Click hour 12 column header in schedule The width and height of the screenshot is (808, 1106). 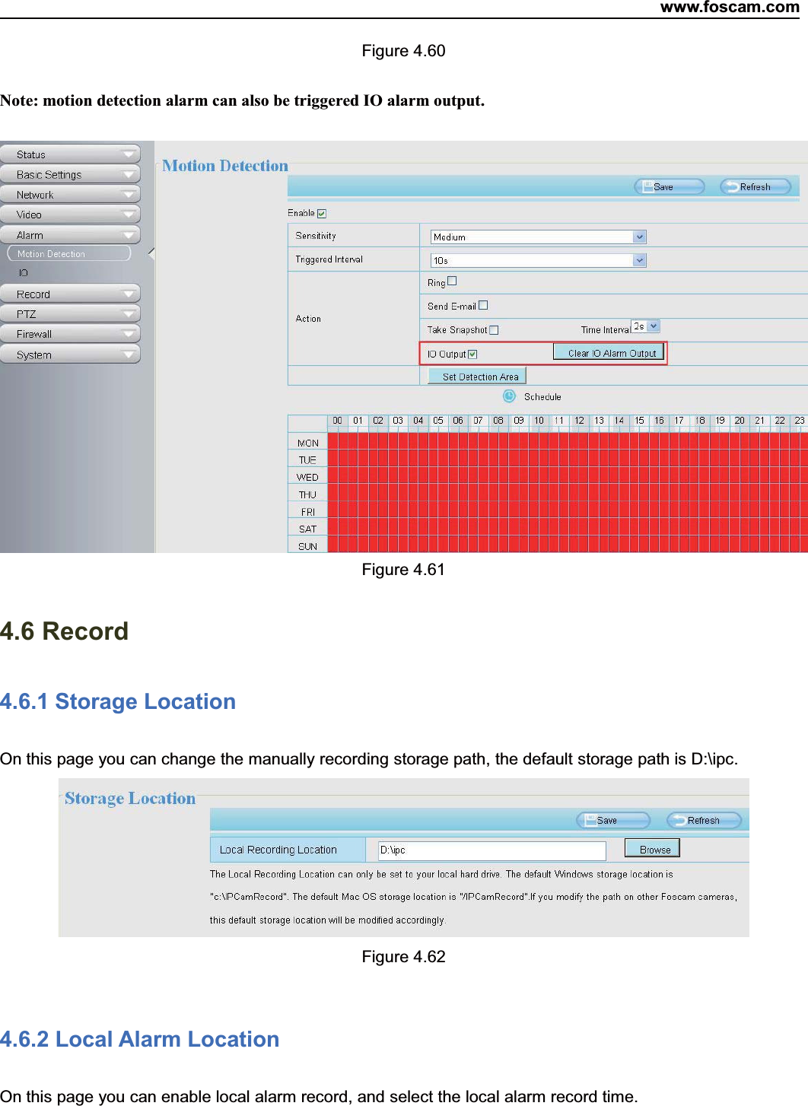coord(580,421)
